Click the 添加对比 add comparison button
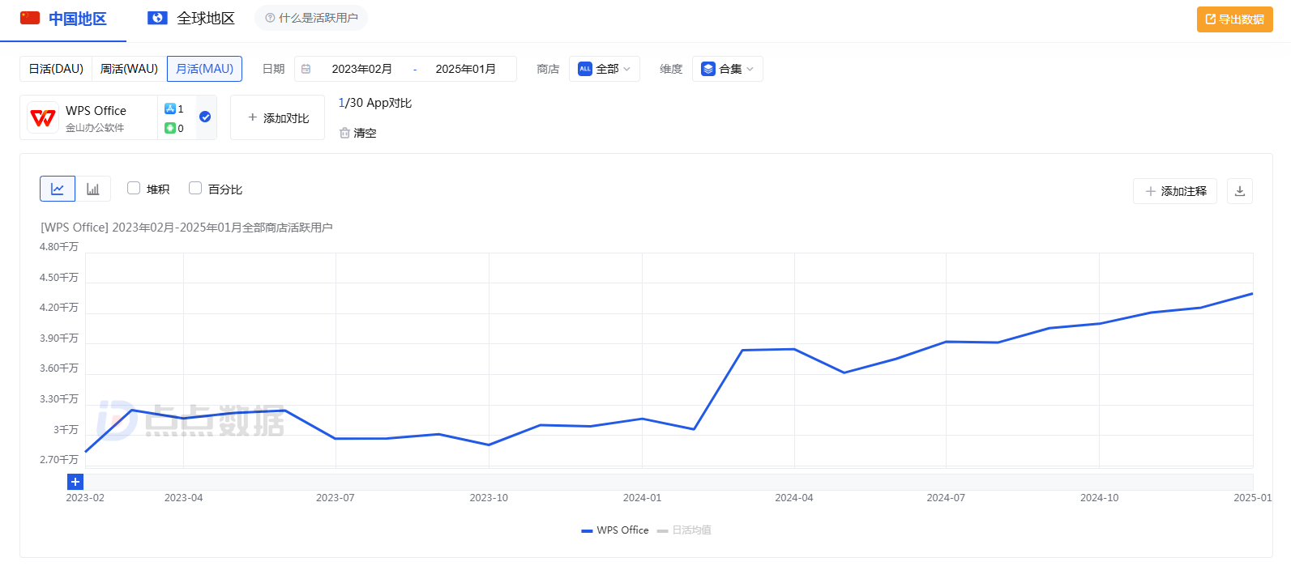Viewport: 1291px width, 566px height. coord(278,118)
